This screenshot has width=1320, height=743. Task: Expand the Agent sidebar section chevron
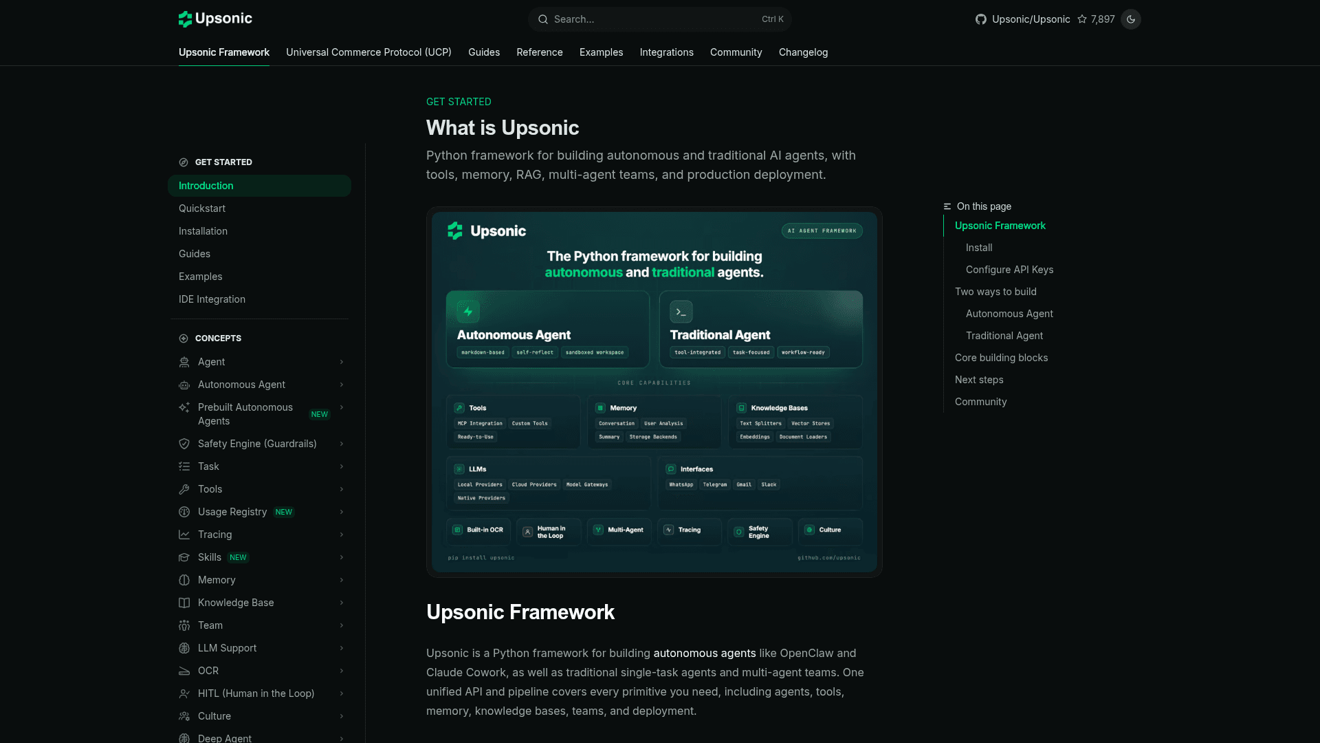tap(342, 362)
